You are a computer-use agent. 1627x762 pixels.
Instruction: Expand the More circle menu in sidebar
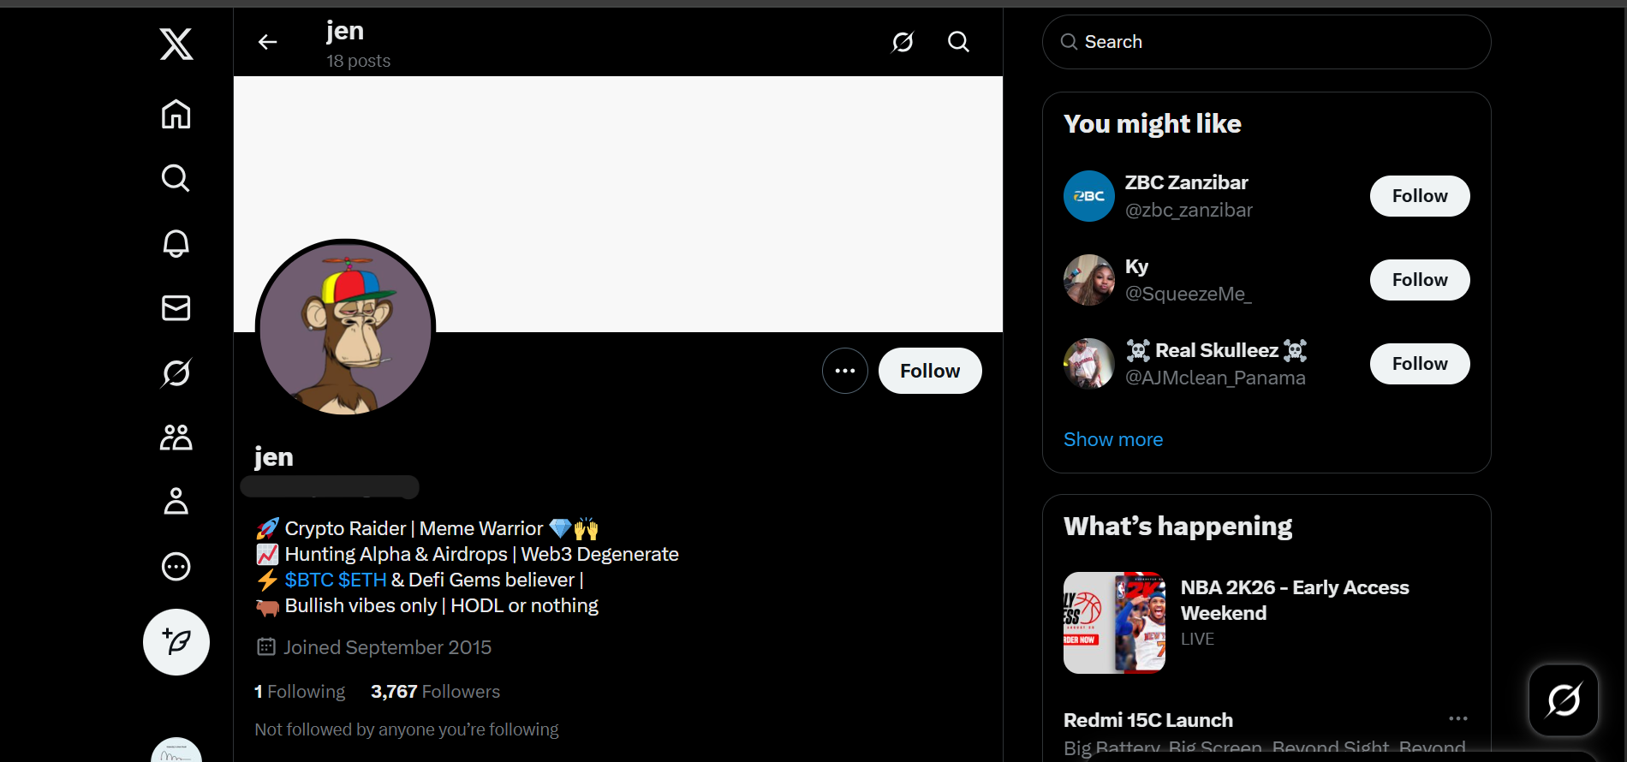176,567
